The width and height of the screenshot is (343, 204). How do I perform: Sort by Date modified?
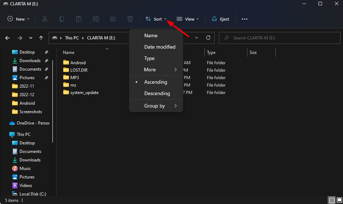coord(160,47)
